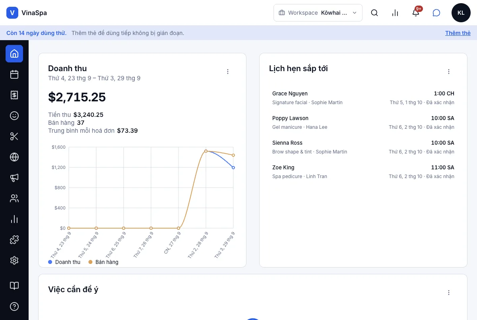Open the analytics chart icon in header

(395, 13)
